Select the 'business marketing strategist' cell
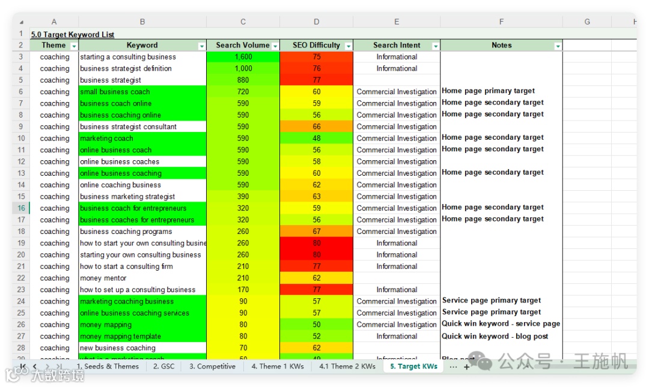649x387 pixels. tap(142, 197)
